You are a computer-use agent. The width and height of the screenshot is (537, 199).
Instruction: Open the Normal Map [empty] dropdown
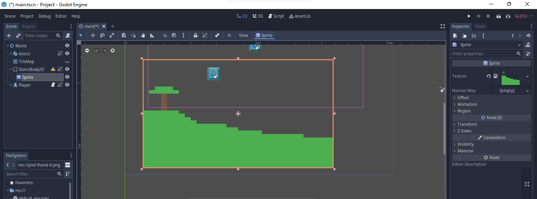[511, 90]
